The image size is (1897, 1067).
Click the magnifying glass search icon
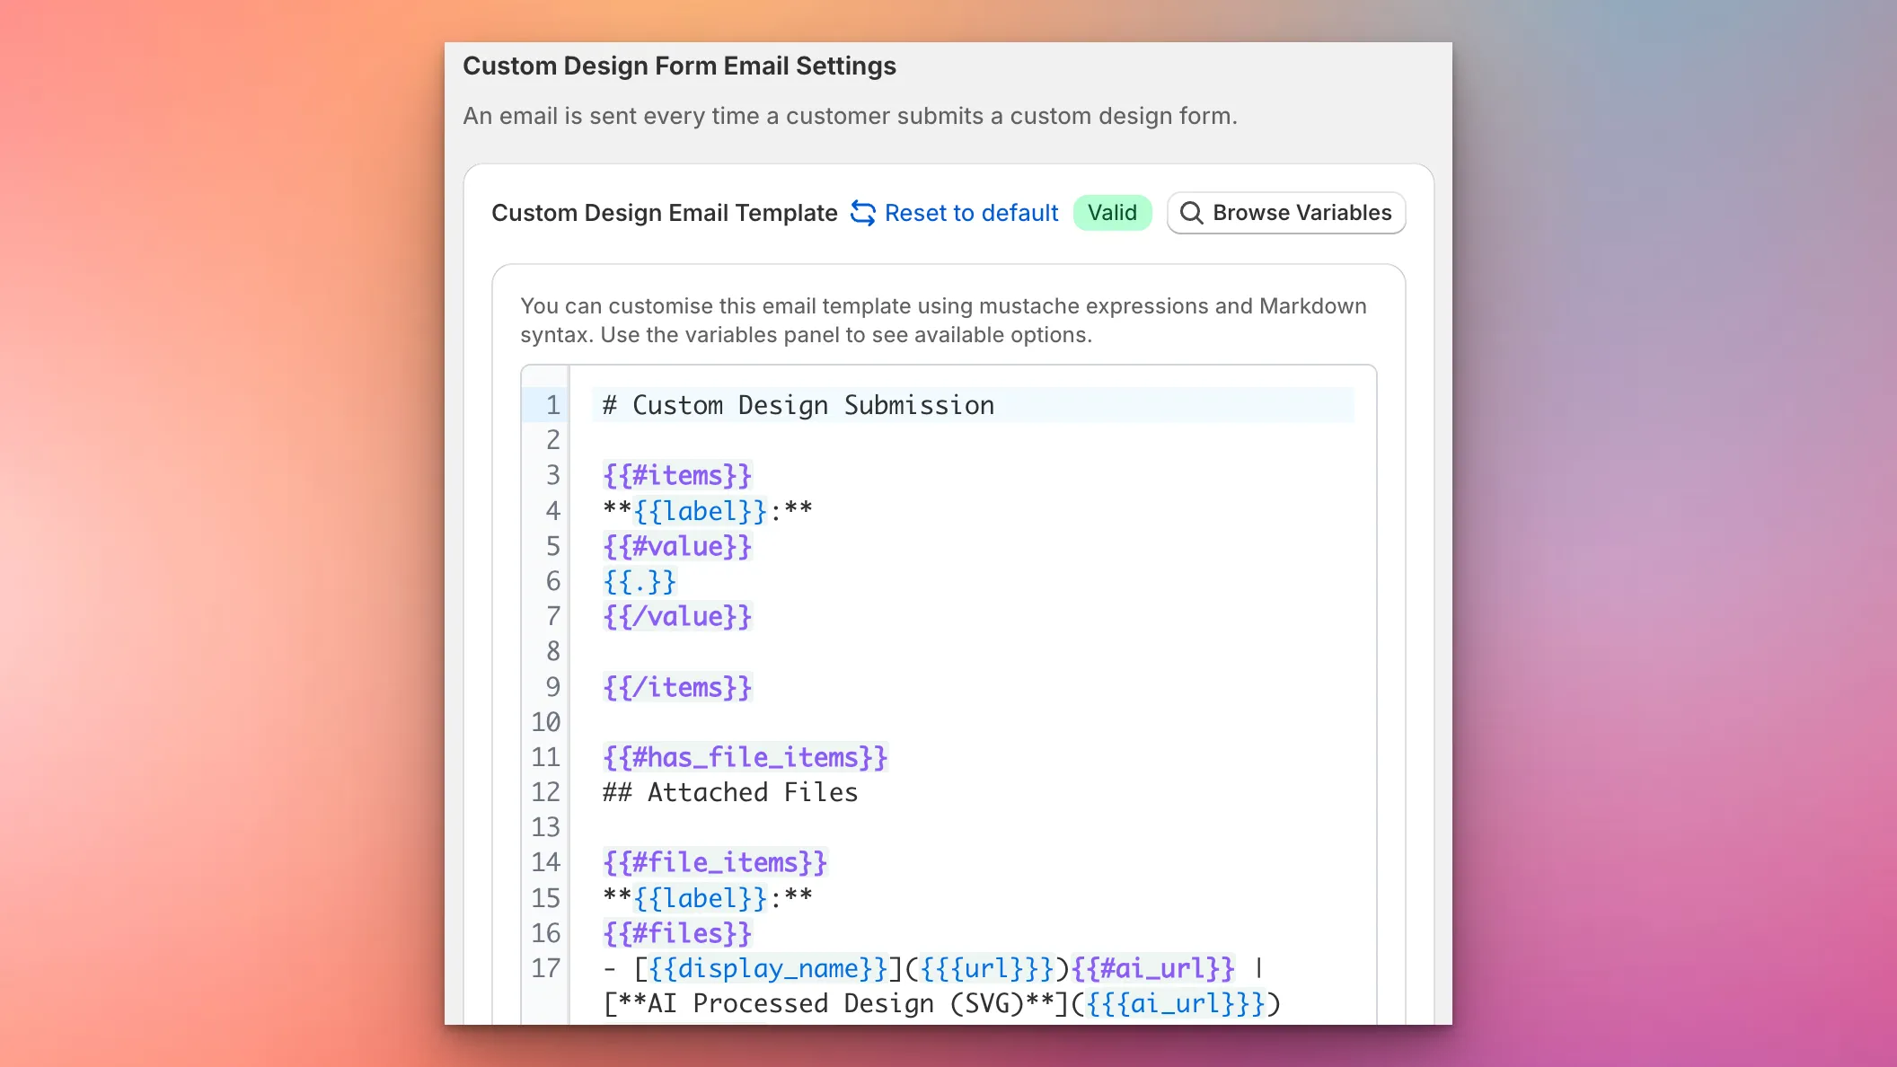[1192, 213]
